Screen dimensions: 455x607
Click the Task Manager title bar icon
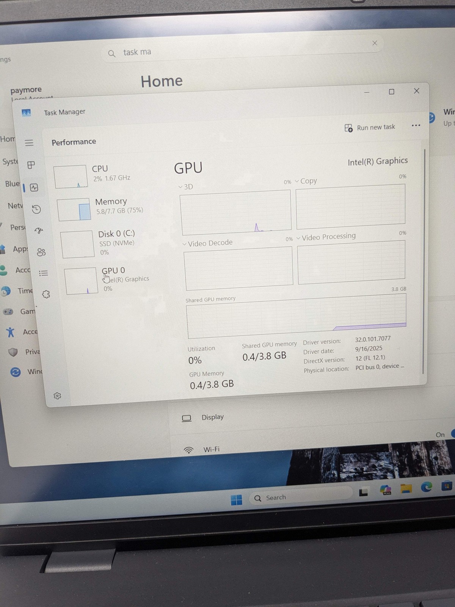click(x=26, y=113)
